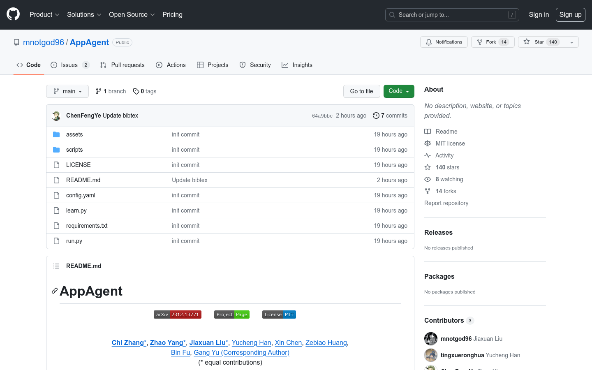
Task: Click the Fork button
Action: [x=493, y=42]
